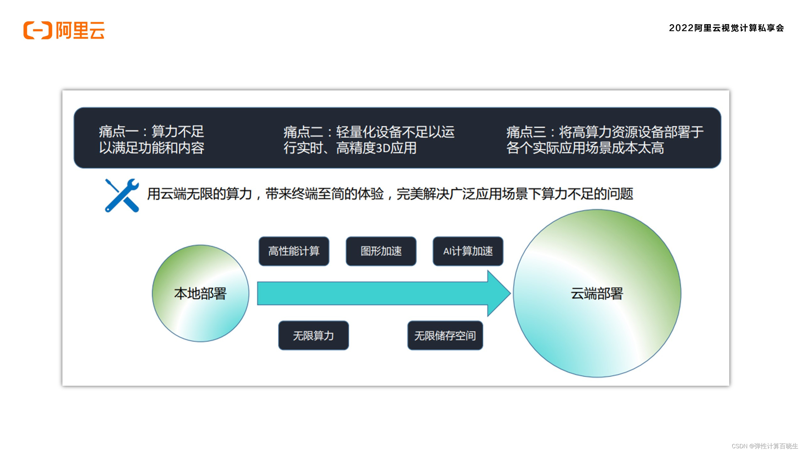Click the text 带来终端至简的体验
Viewport: 803px width, 452px height.
324,194
